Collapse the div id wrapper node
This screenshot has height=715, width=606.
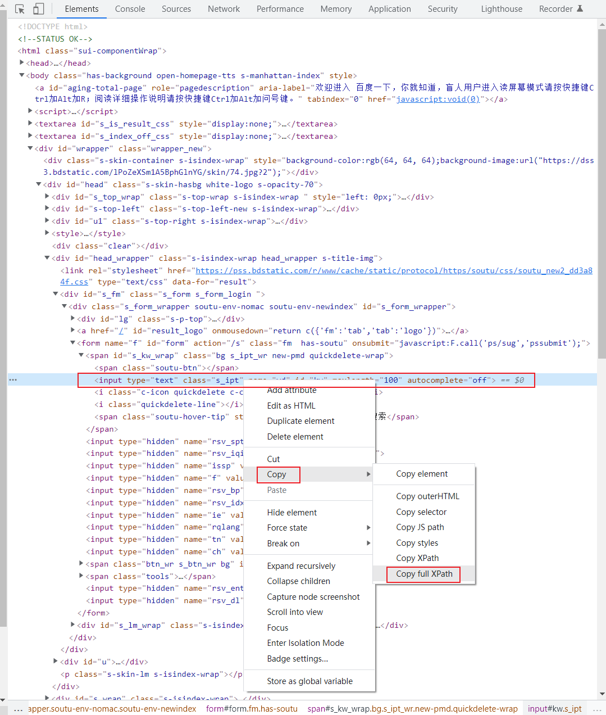click(x=30, y=148)
